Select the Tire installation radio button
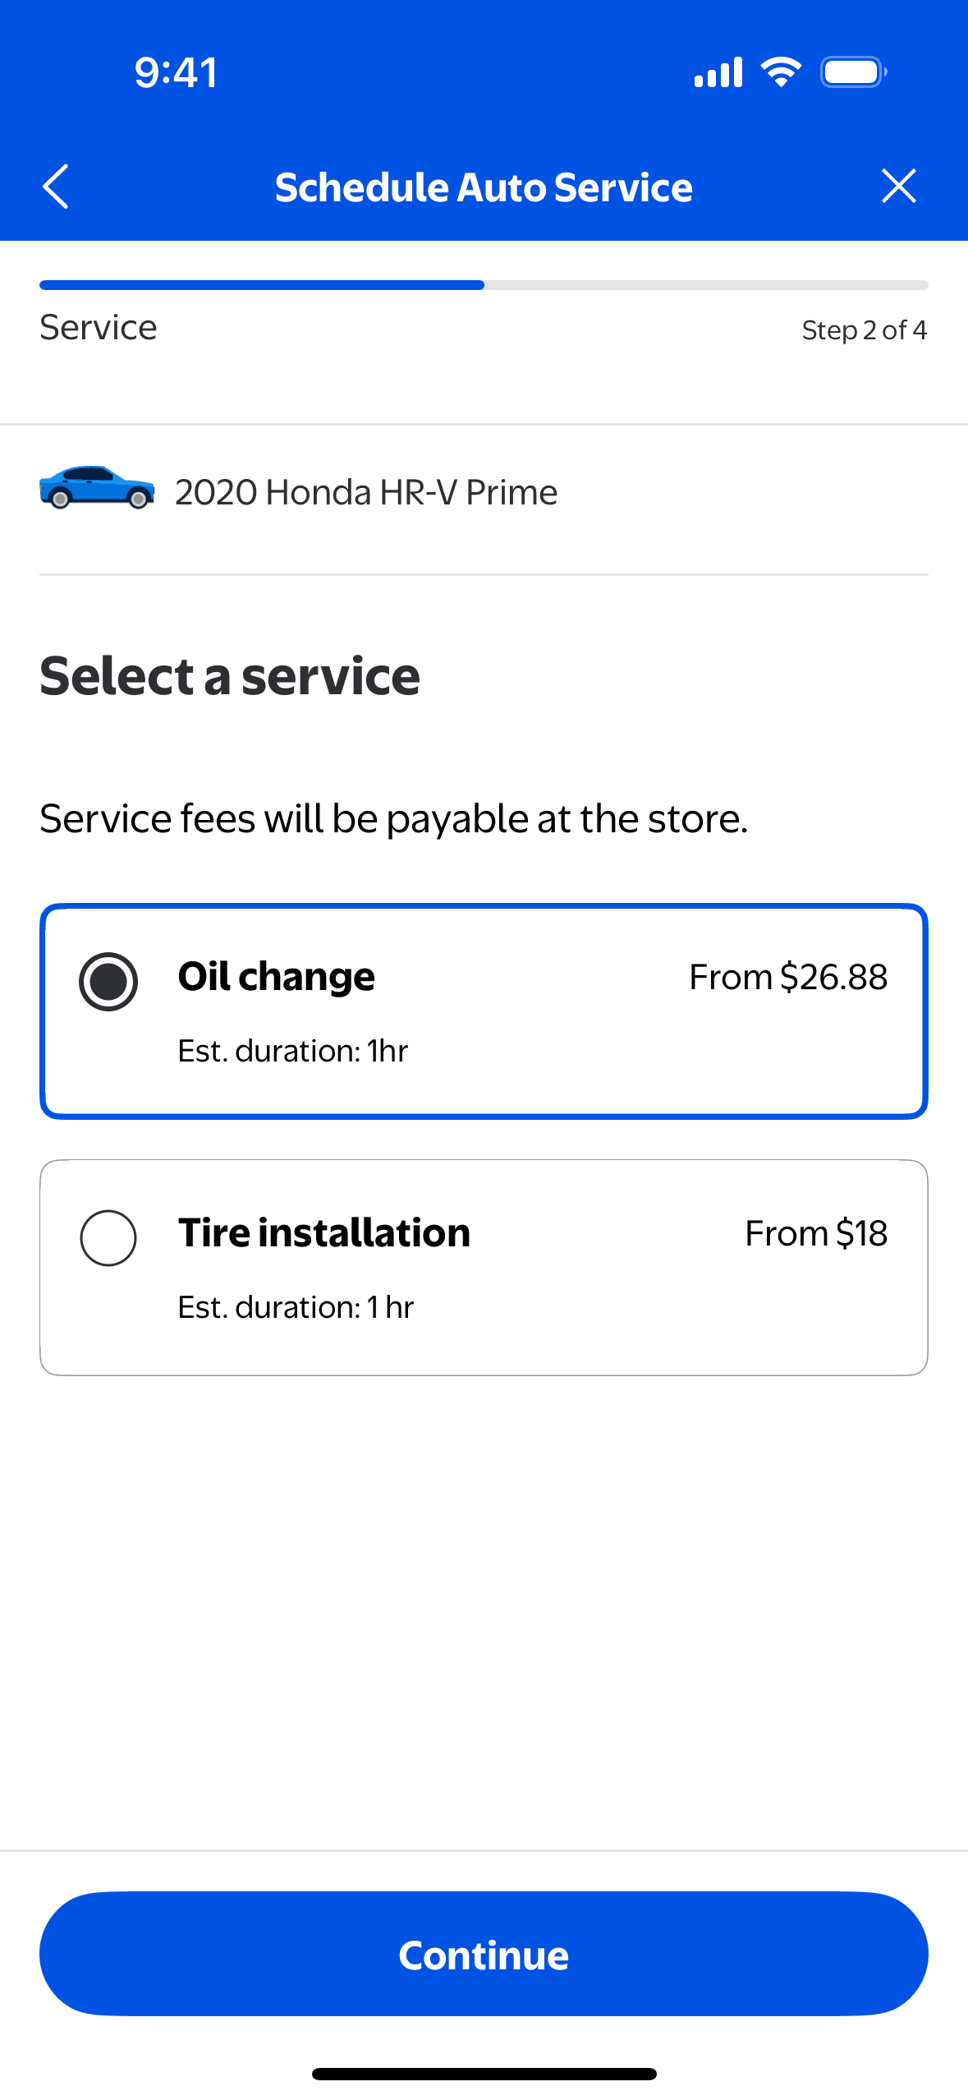This screenshot has height=2100, width=968. tap(108, 1237)
